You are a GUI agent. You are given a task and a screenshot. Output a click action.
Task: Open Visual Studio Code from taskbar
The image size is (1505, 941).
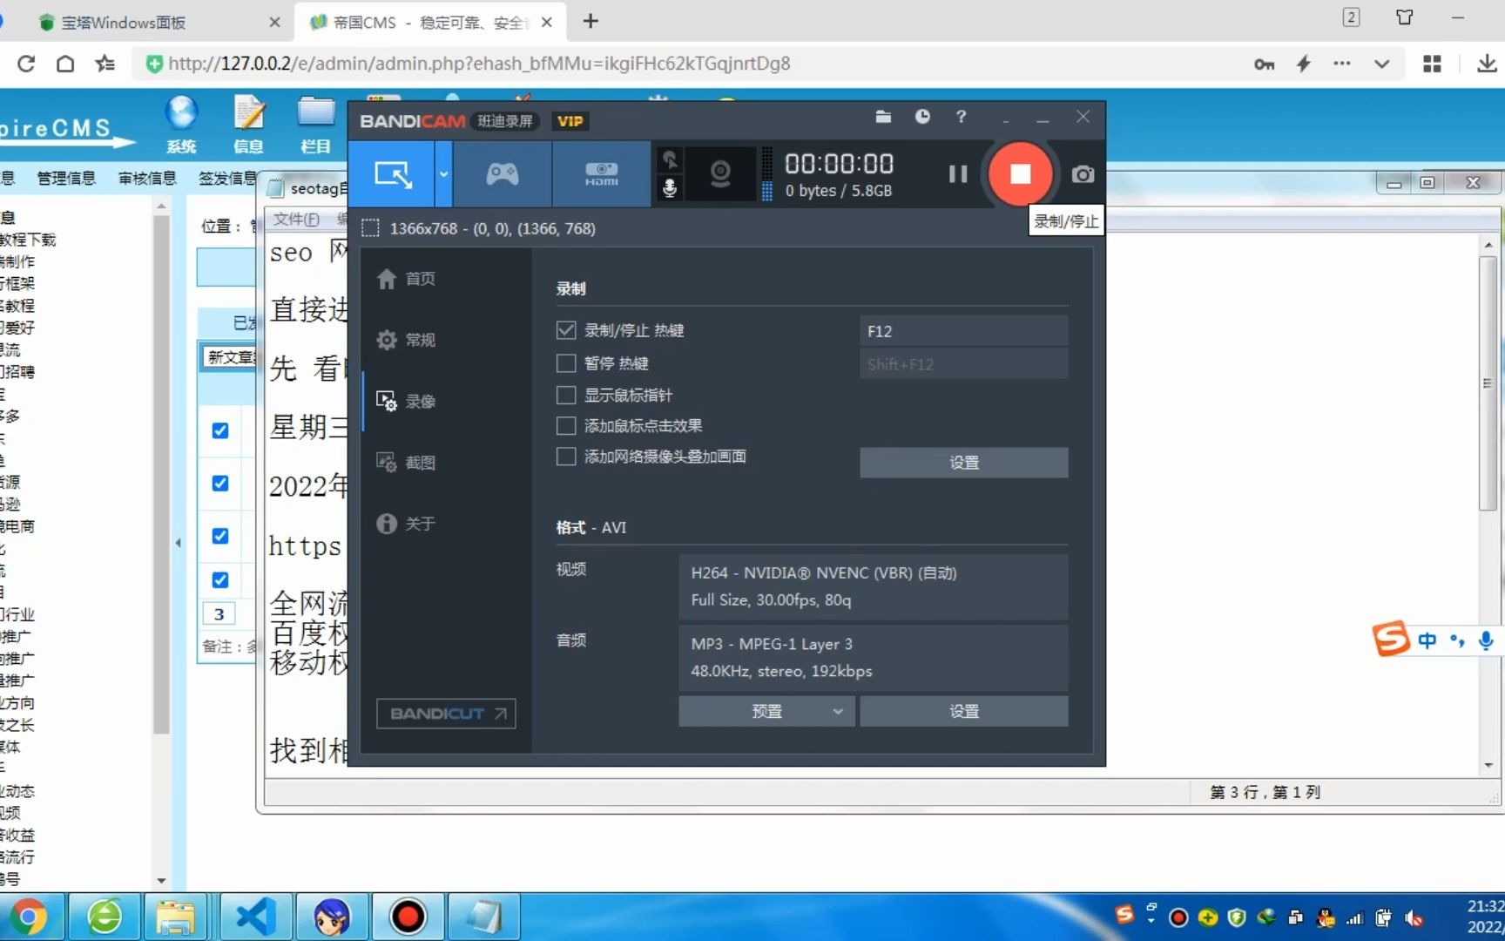[256, 917]
